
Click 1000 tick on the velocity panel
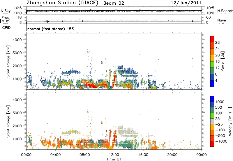(17, 139)
